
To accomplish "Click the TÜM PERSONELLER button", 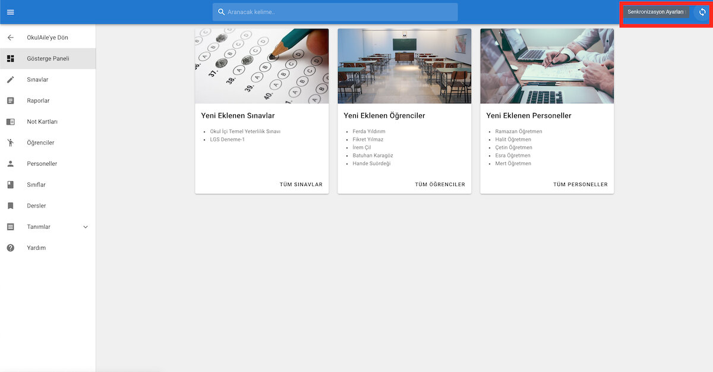I will coord(581,184).
